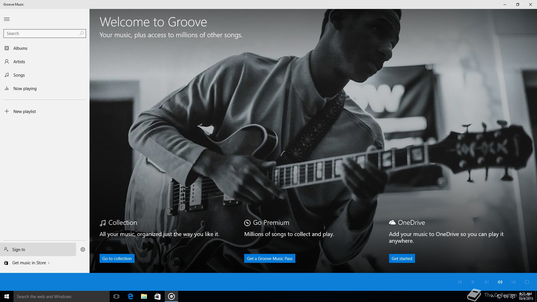The height and width of the screenshot is (302, 537).
Task: Skip to next track
Action: click(x=486, y=282)
